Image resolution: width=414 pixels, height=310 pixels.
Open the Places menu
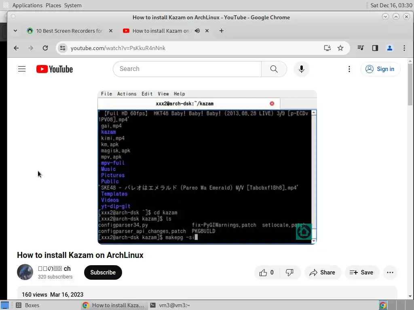coord(53,5)
